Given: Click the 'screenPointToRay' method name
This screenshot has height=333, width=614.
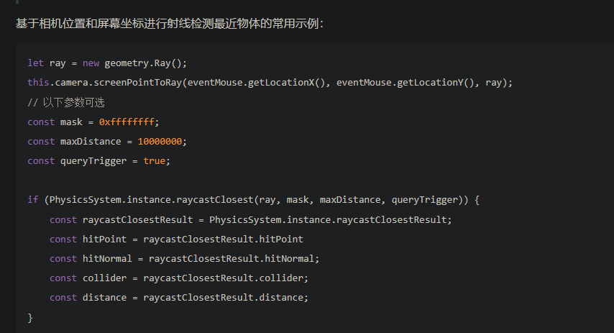Looking at the screenshot, I should tap(138, 82).
